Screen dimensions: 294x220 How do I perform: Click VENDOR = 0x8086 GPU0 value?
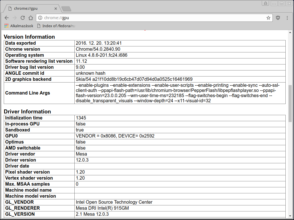coord(115,136)
